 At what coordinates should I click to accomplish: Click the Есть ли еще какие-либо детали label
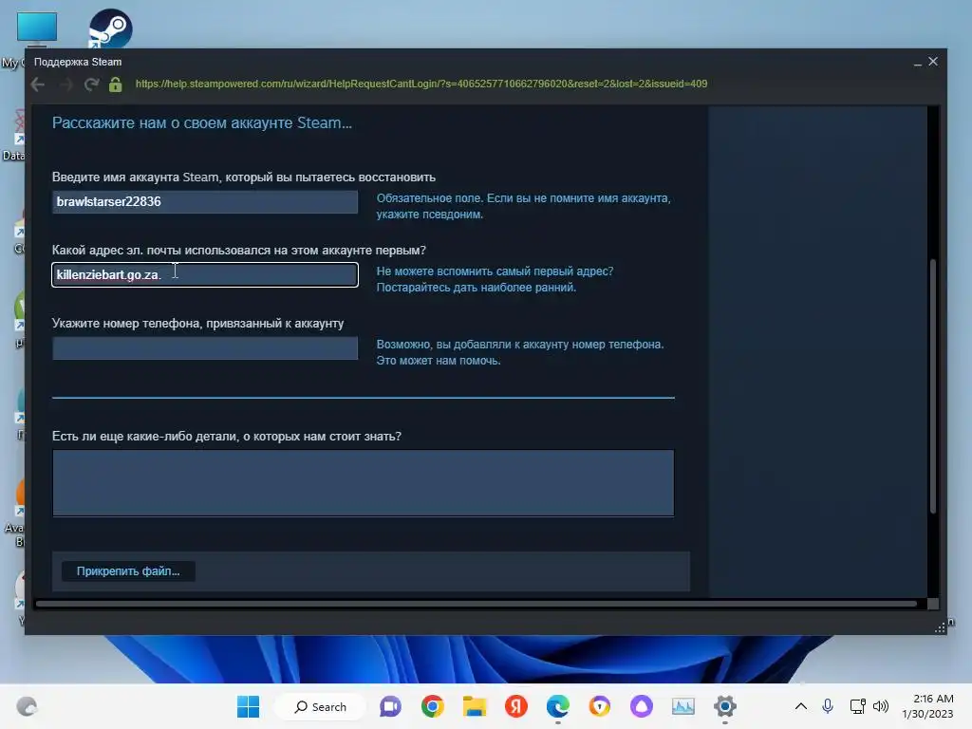[227, 437]
